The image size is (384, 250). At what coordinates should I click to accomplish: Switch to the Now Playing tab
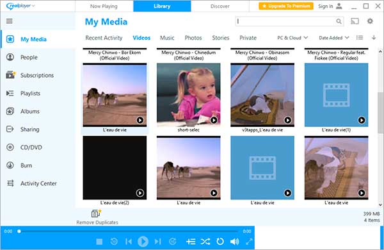[x=104, y=6]
